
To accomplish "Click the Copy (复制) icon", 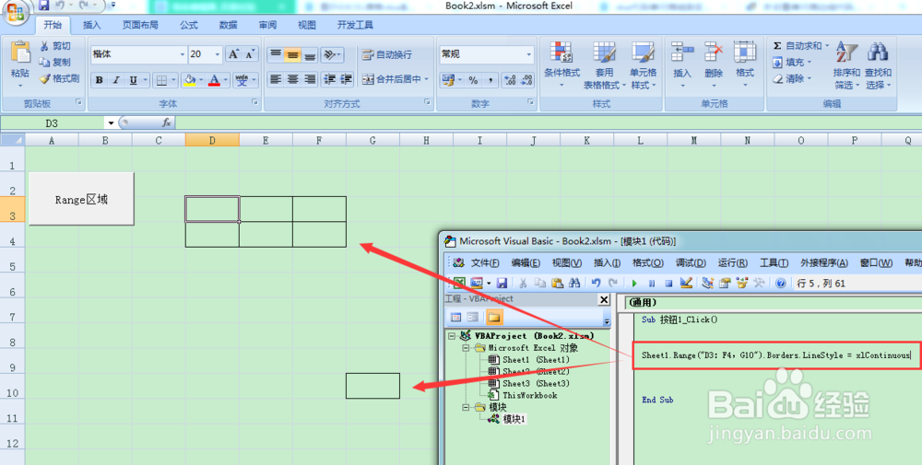I will pyautogui.click(x=44, y=63).
